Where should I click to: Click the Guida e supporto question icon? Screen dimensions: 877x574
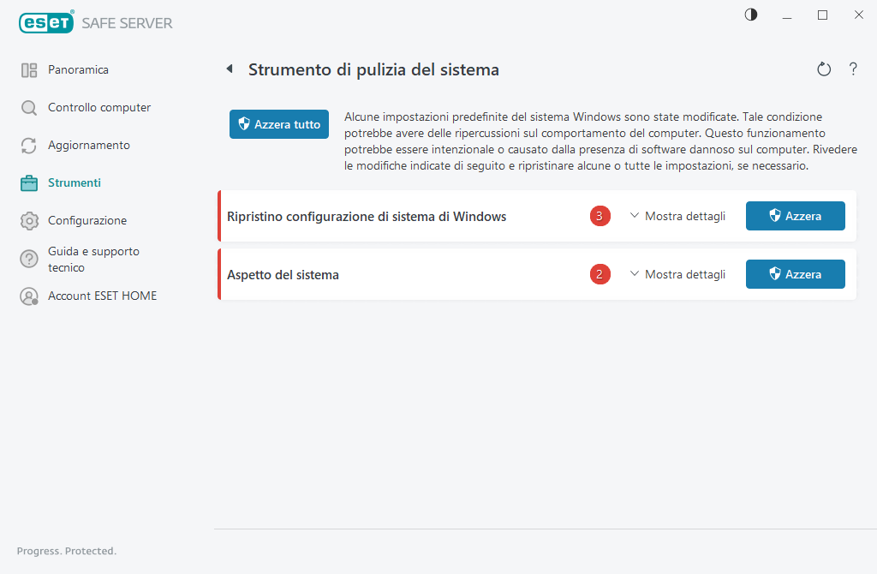tap(28, 259)
